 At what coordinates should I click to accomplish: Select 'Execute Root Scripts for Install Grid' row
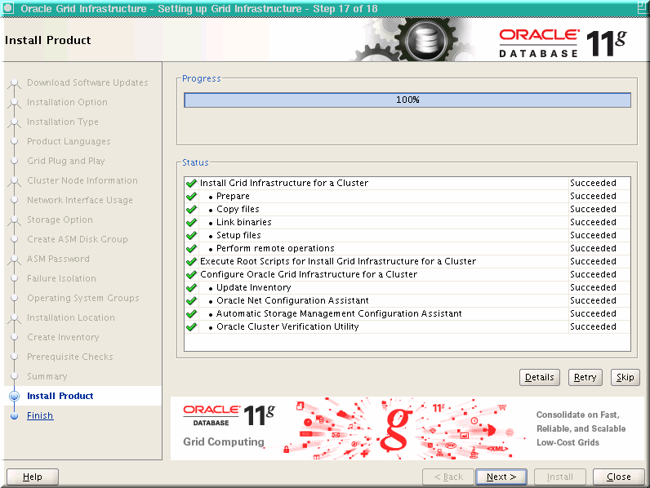(407, 261)
